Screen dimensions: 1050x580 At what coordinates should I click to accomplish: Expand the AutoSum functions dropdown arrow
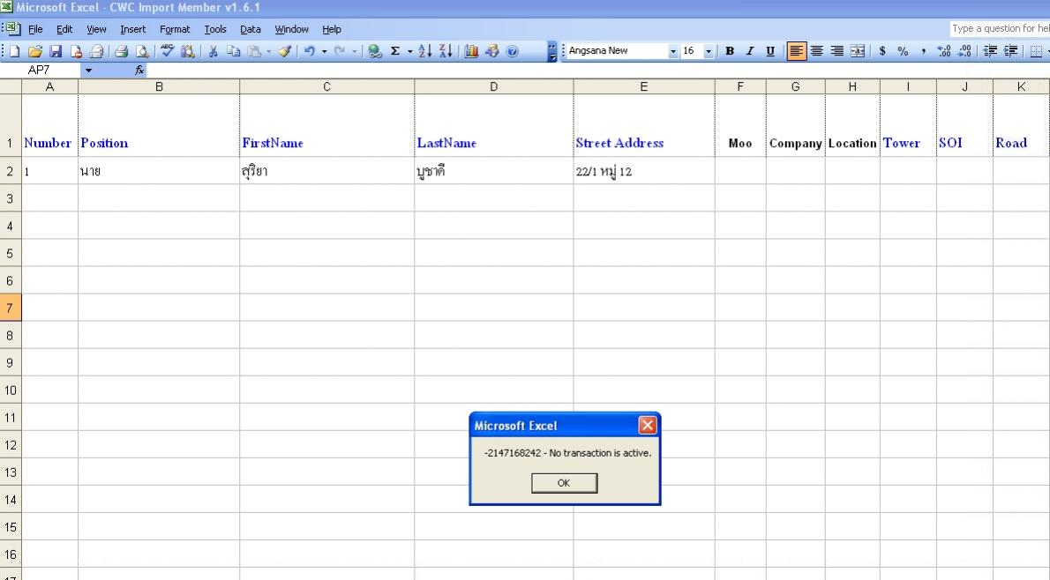point(409,51)
